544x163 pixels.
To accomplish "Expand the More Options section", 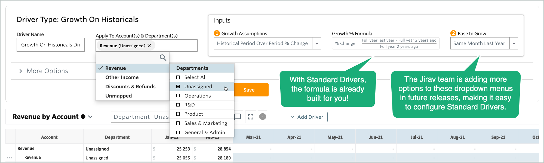I will pos(21,71).
